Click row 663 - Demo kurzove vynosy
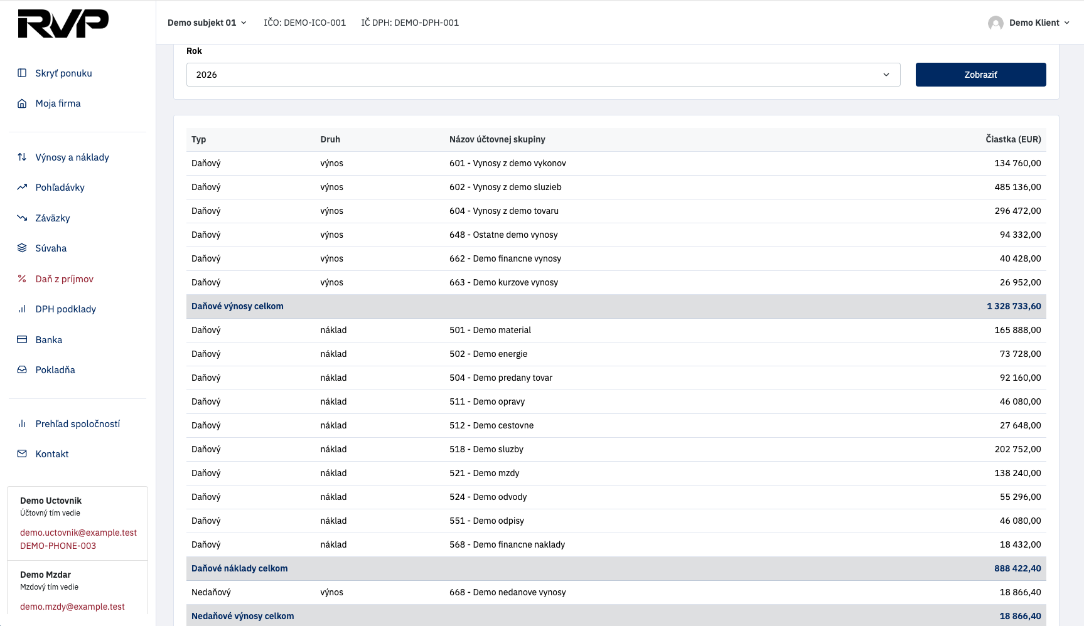The width and height of the screenshot is (1084, 626). (616, 282)
